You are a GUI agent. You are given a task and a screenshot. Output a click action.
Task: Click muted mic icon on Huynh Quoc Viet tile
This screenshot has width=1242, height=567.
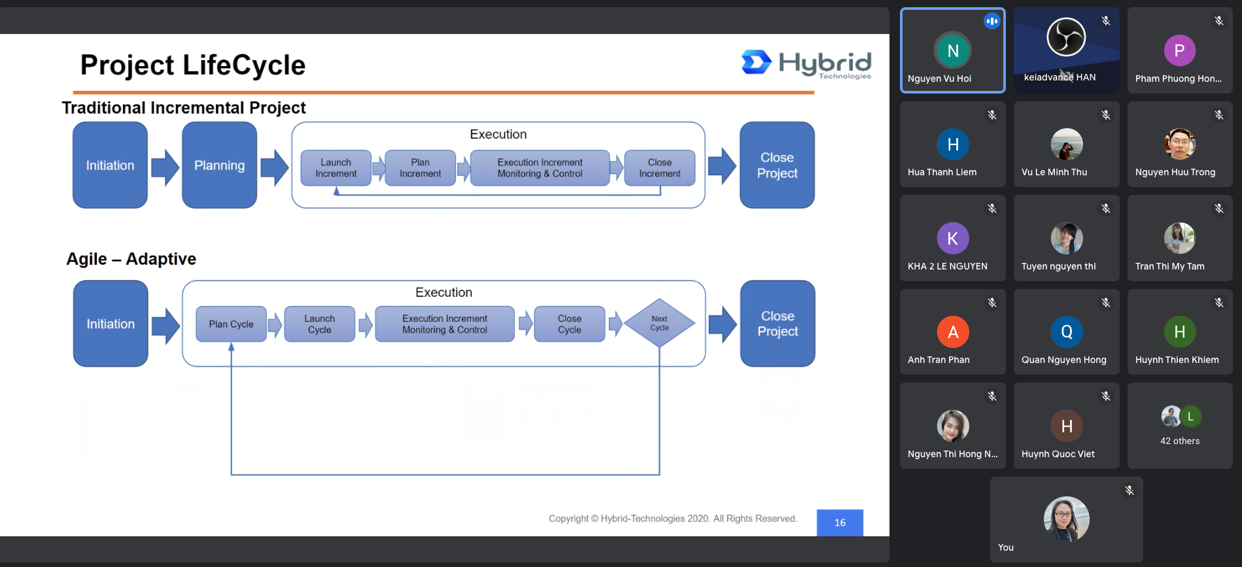pos(1106,396)
